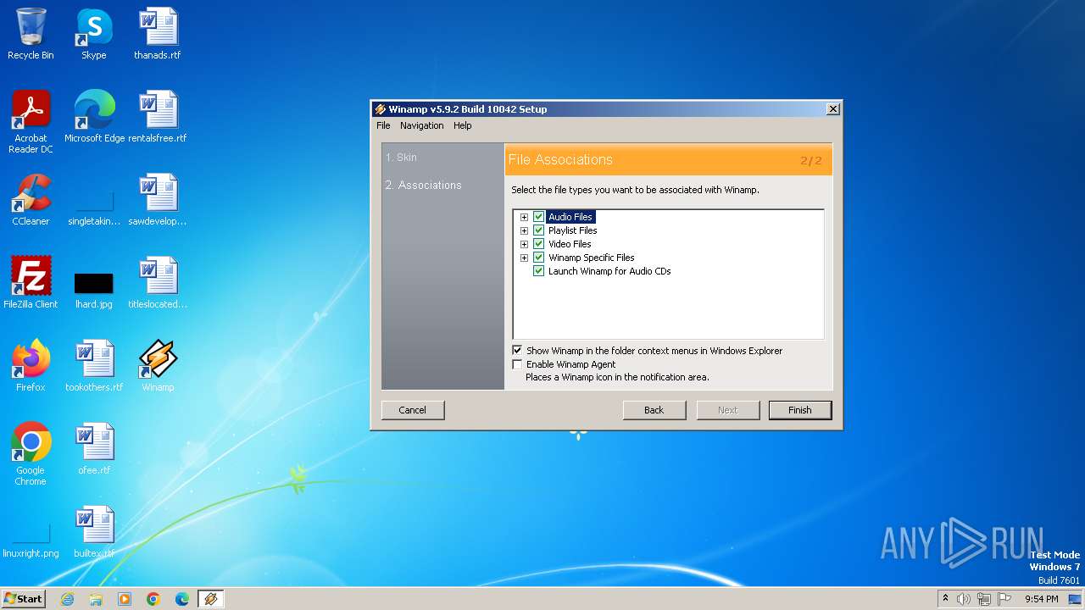The width and height of the screenshot is (1085, 610).
Task: Expand the Audio Files tree node
Action: click(x=524, y=217)
